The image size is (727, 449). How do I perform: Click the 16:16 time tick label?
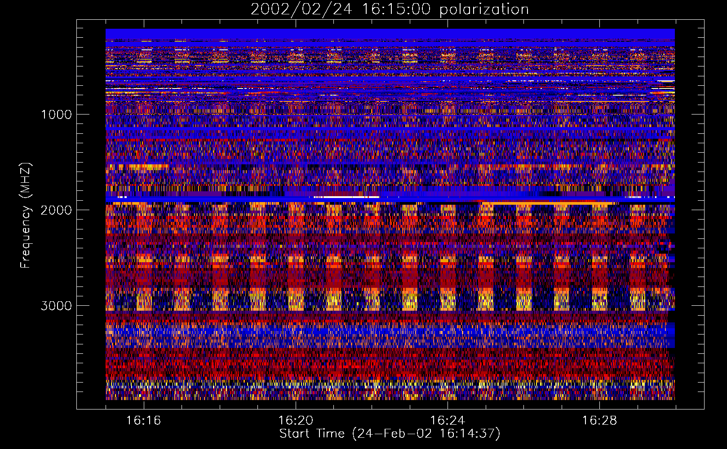(x=143, y=421)
